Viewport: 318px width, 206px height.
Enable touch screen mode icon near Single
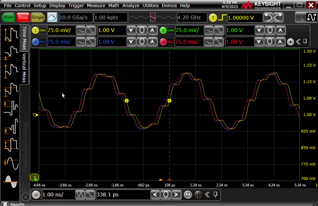[52, 17]
